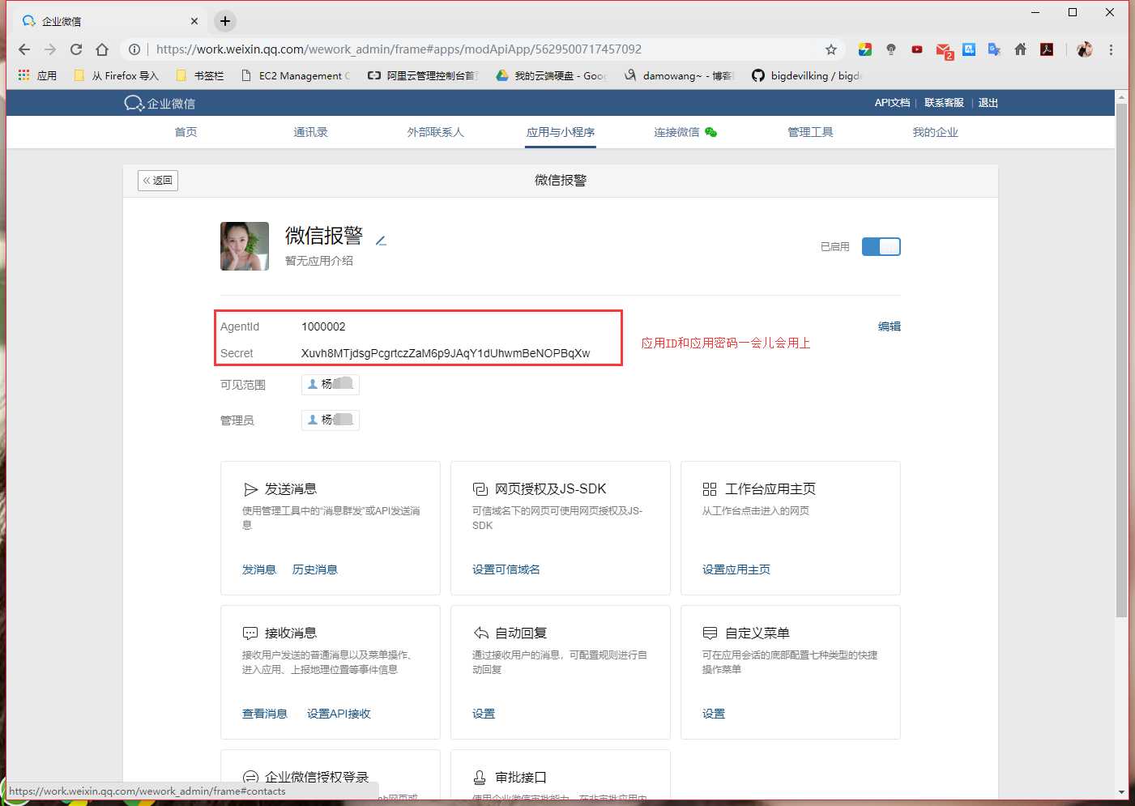Open the 阿里云管理控制台 bookmark
Viewport: 1135px width, 806px height.
423,75
